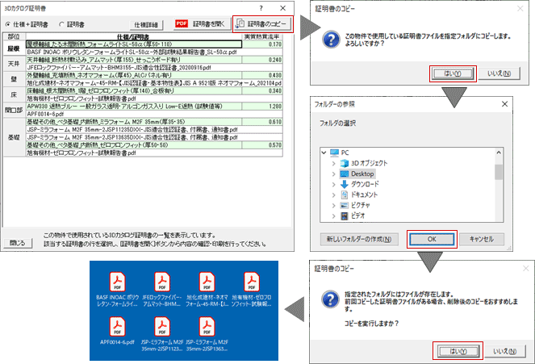535x364 pixels.
Task: Select the 証明書 only radio button
Action: (x=61, y=24)
